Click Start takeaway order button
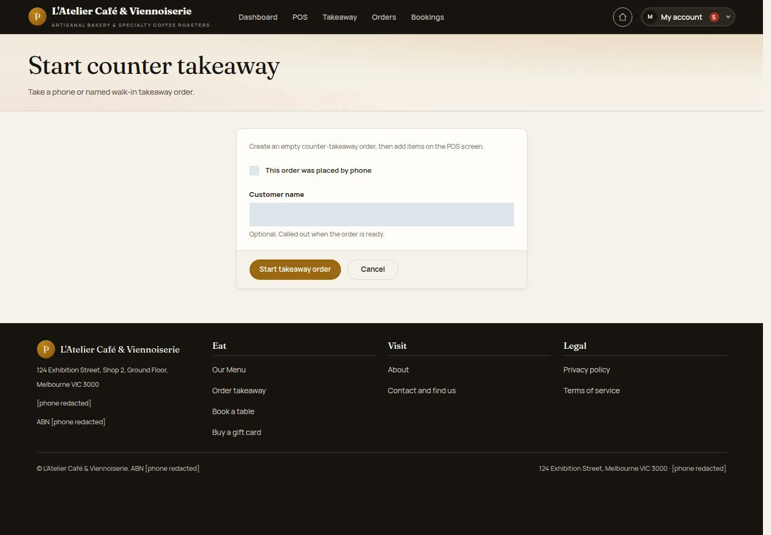771x535 pixels. (295, 269)
